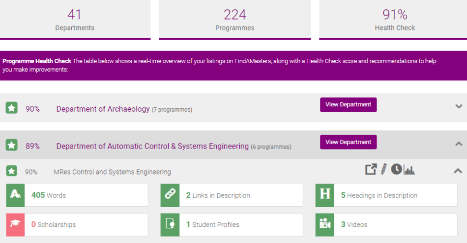Click the red Scholarships graduation cap icon
The width and height of the screenshot is (467, 243).
coord(15,224)
